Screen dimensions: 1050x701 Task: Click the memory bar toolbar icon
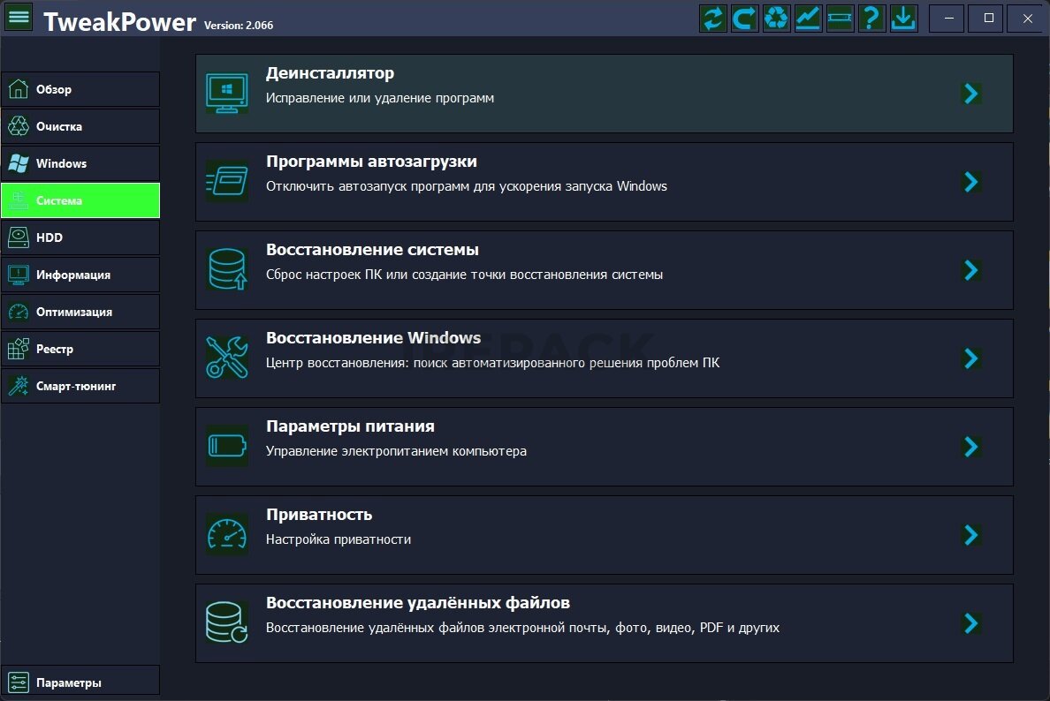point(840,18)
